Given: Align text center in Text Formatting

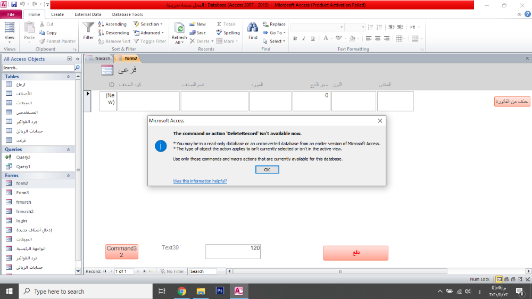Looking at the screenshot, I should pyautogui.click(x=378, y=38).
